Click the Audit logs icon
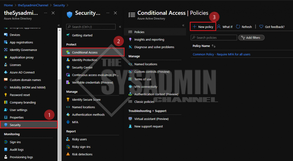This screenshot has width=293, height=161. [x=6, y=150]
